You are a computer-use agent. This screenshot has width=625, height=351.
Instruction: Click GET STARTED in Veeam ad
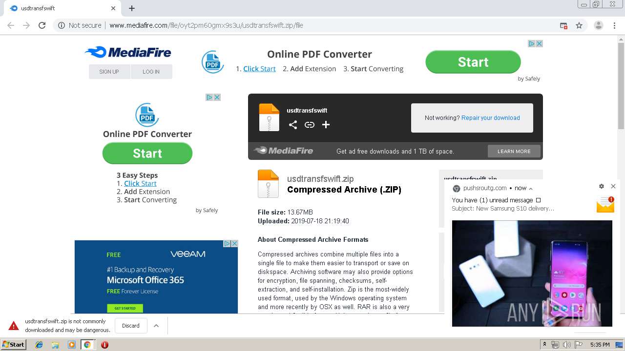[125, 308]
